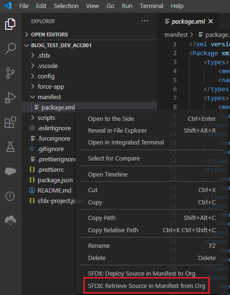Image resolution: width=230 pixels, height=295 pixels.
Task: Open .forceignore from the explorer
Action: pos(54,138)
